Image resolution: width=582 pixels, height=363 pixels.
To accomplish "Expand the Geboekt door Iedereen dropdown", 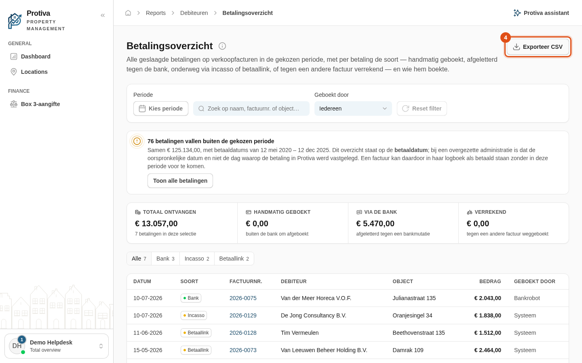I will (x=353, y=108).
